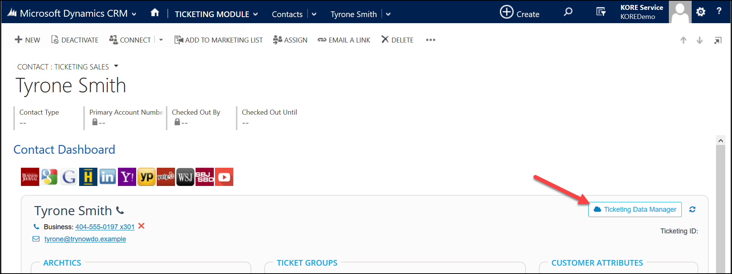Click CONNECT in the command bar
Viewport: 732px width, 274px height.
pos(130,40)
